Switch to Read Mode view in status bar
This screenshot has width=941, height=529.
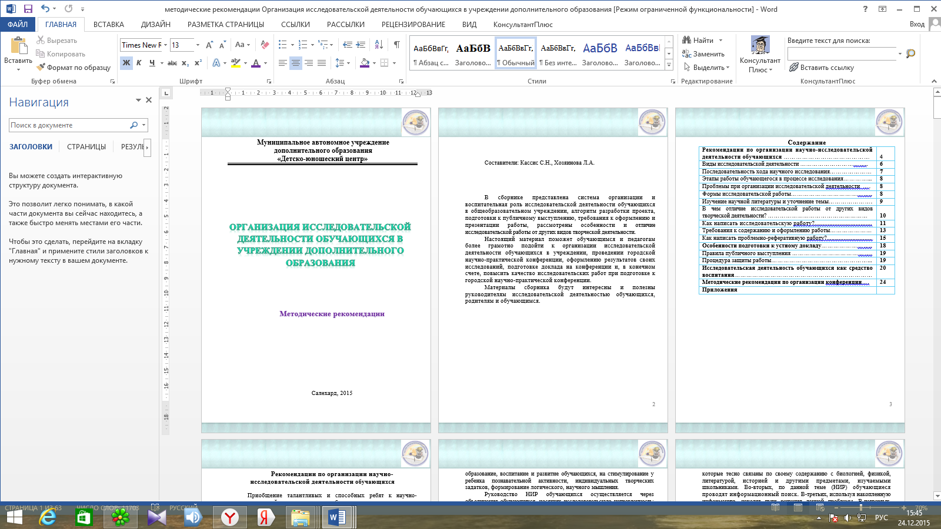point(776,508)
